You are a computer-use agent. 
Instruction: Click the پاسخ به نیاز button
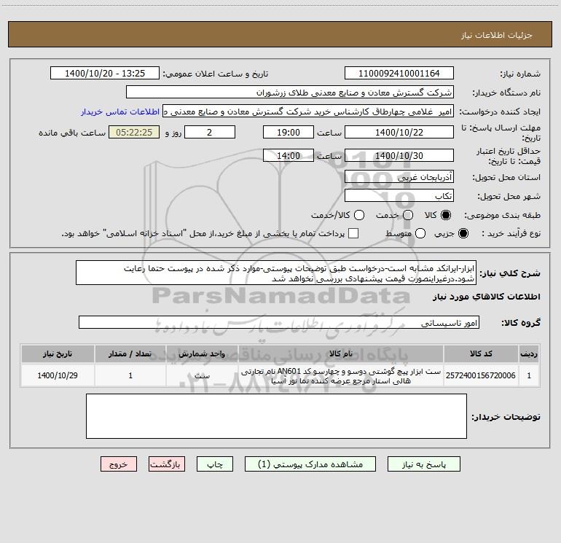(x=424, y=464)
